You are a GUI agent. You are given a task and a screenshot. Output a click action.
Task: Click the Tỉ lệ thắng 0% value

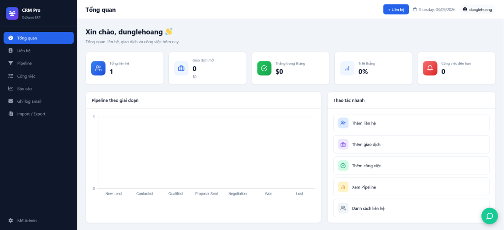[x=363, y=72]
